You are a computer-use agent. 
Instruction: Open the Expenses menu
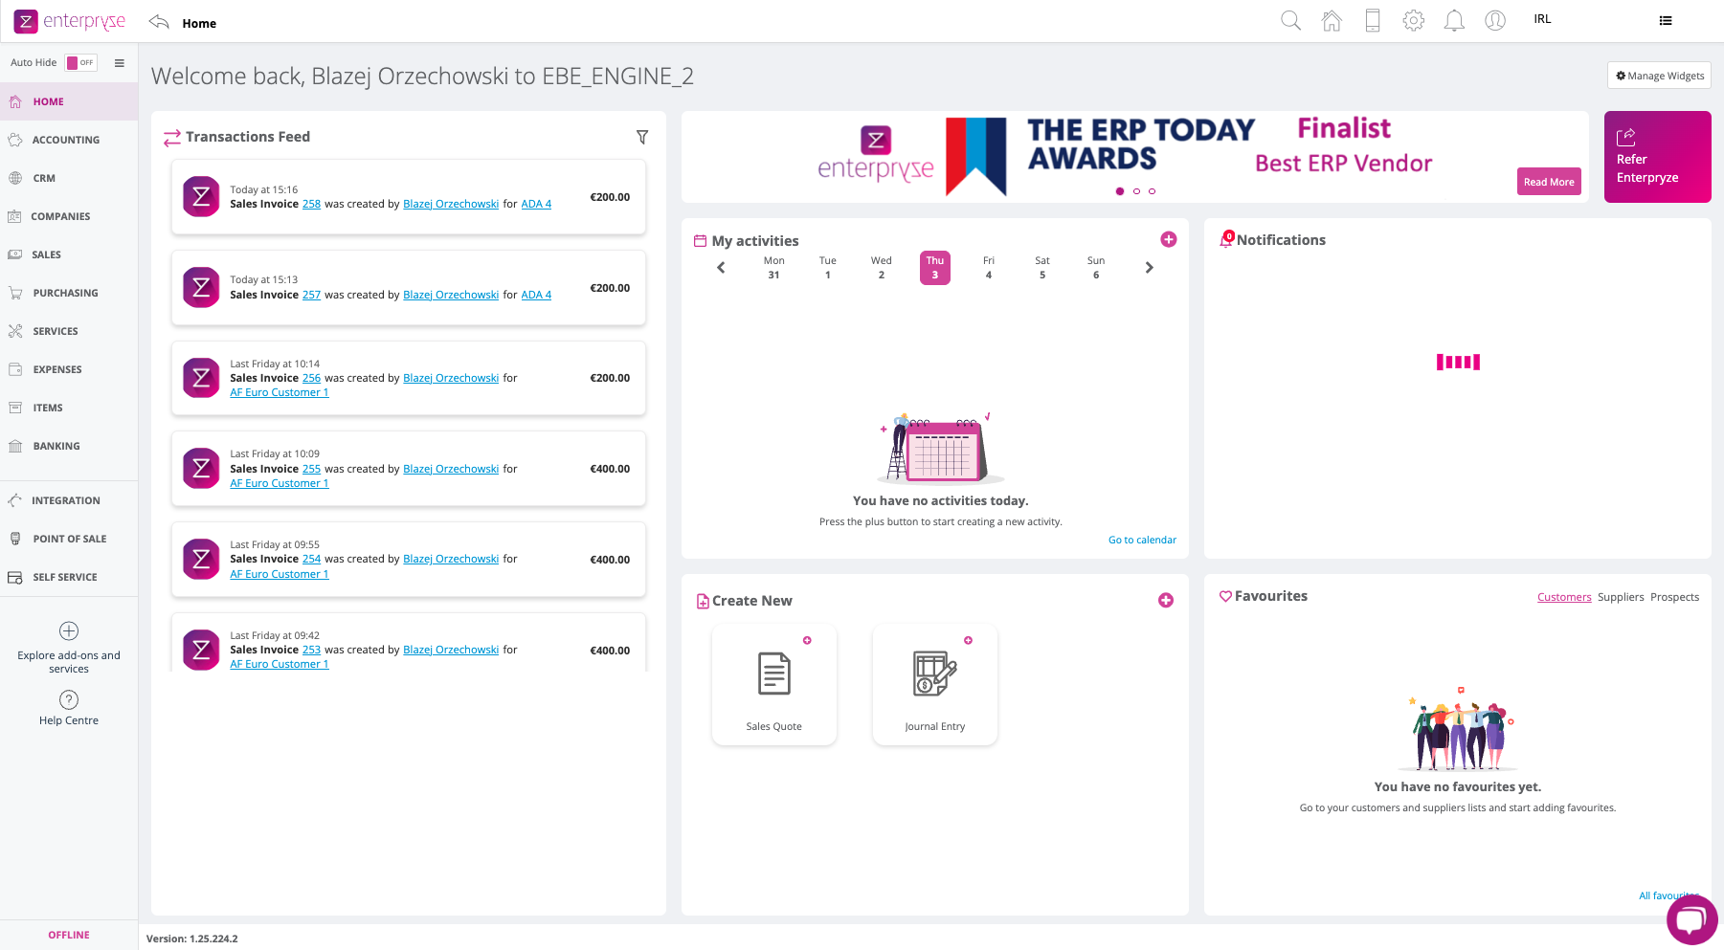(69, 369)
